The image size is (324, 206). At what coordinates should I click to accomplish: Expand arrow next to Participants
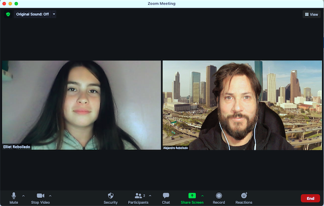click(x=150, y=196)
